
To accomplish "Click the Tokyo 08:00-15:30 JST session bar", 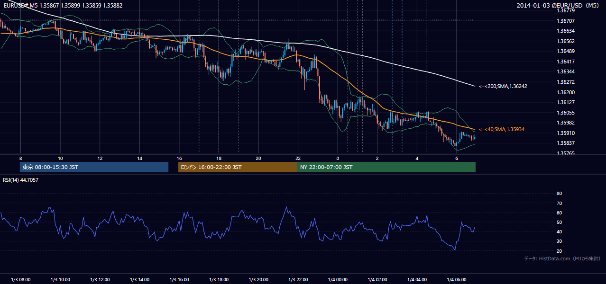I will point(94,167).
